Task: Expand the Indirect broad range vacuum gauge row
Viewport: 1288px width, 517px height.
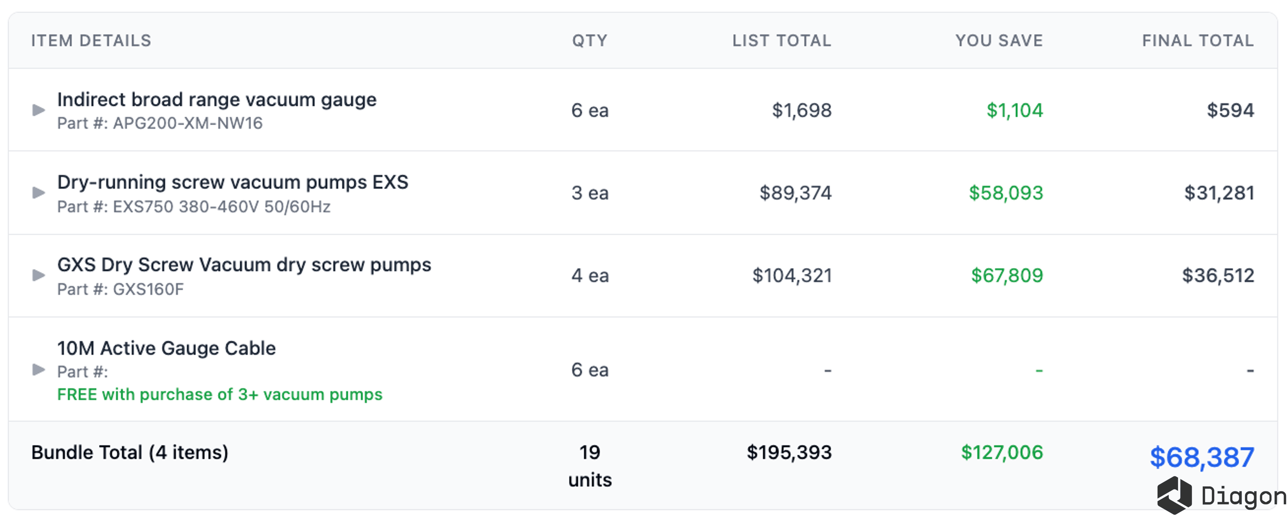Action: pos(39,110)
